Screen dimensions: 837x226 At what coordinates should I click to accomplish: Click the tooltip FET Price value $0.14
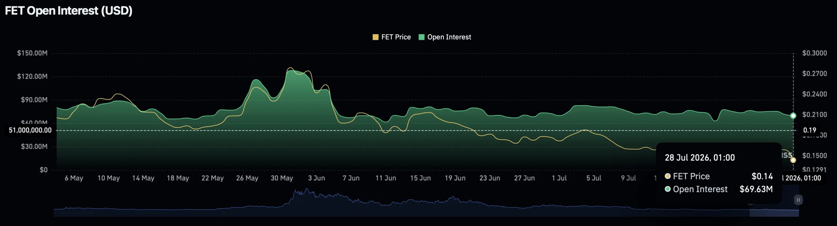[762, 176]
